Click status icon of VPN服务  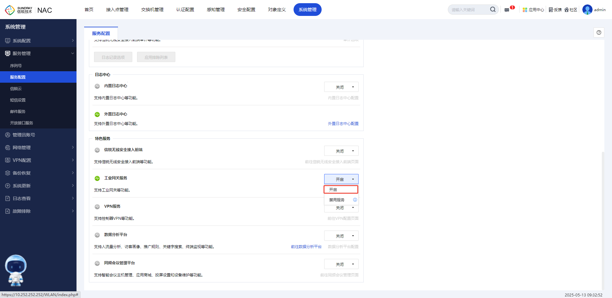(x=97, y=207)
